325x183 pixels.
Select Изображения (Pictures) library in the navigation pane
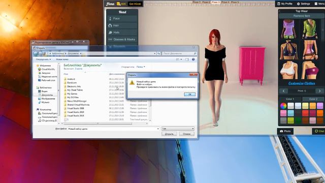[48, 99]
